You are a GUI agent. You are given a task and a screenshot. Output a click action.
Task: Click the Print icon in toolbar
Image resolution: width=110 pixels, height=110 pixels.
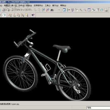(4, 10)
